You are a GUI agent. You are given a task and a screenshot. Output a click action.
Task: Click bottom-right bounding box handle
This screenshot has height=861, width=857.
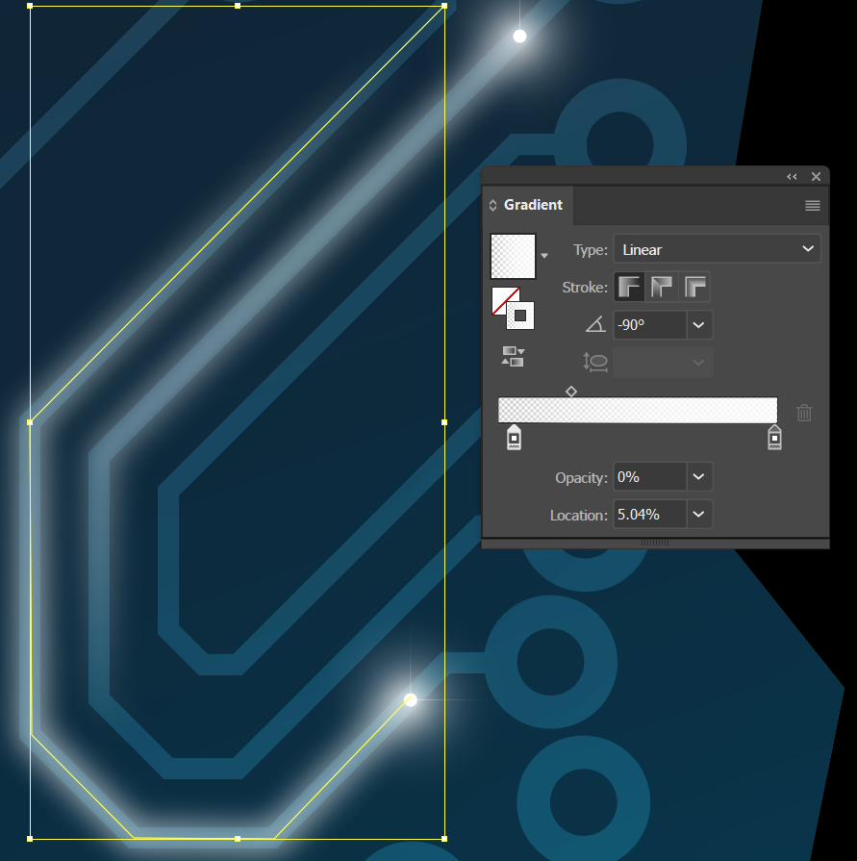pyautogui.click(x=444, y=839)
